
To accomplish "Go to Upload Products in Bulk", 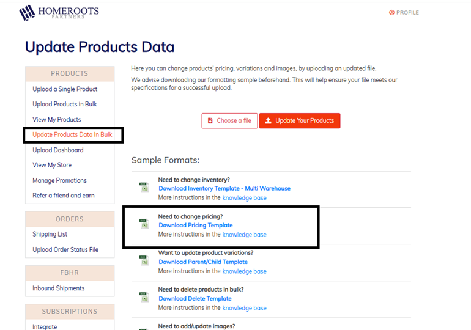I will point(65,105).
